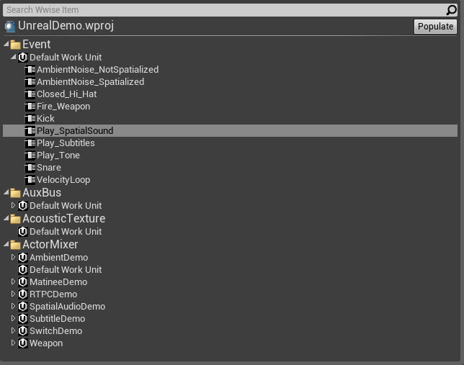Click the AuxBus folder icon
This screenshot has height=365, width=464.
point(15,193)
